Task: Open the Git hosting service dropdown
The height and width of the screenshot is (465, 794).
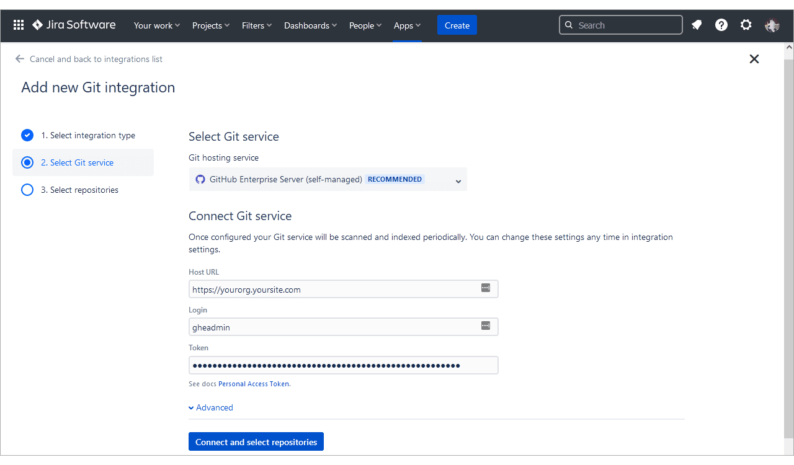Action: (x=328, y=180)
